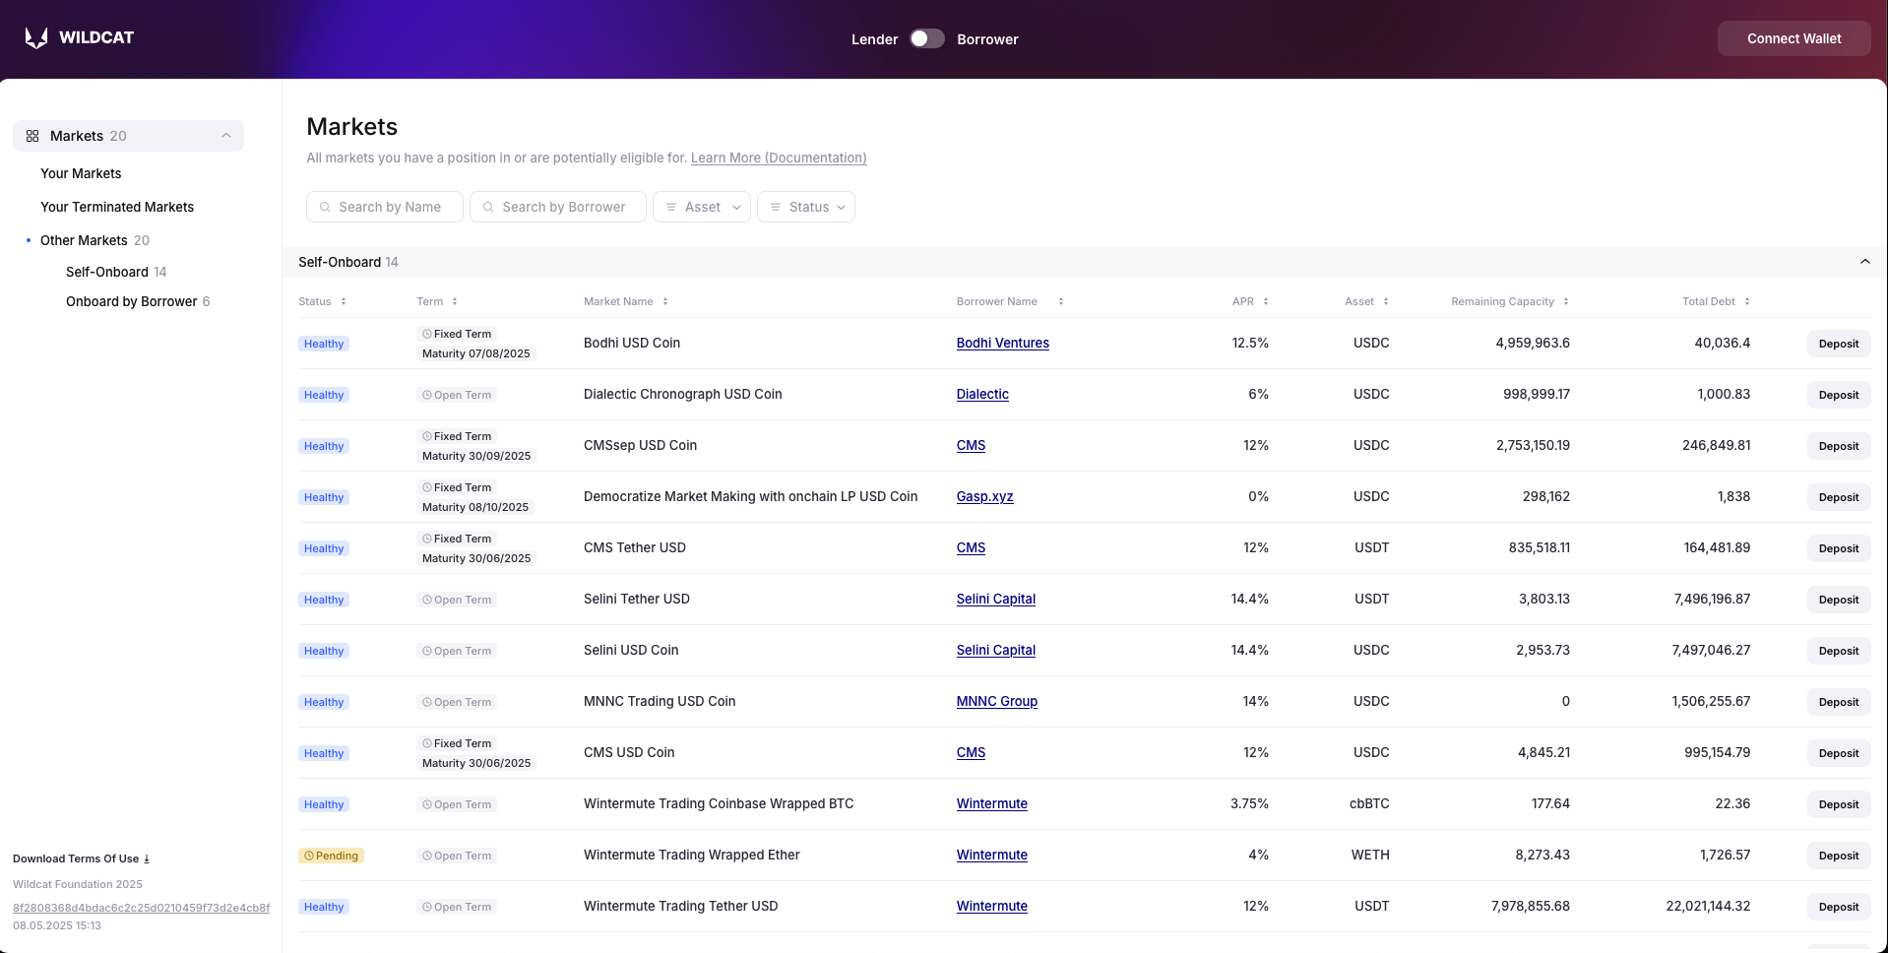The width and height of the screenshot is (1888, 953).
Task: Click the Markets grid icon in sidebar
Action: (x=32, y=136)
